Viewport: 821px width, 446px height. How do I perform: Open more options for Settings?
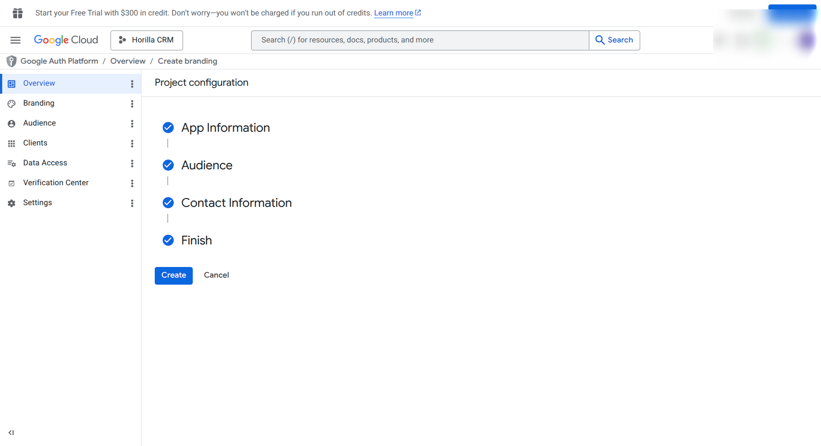coord(132,203)
